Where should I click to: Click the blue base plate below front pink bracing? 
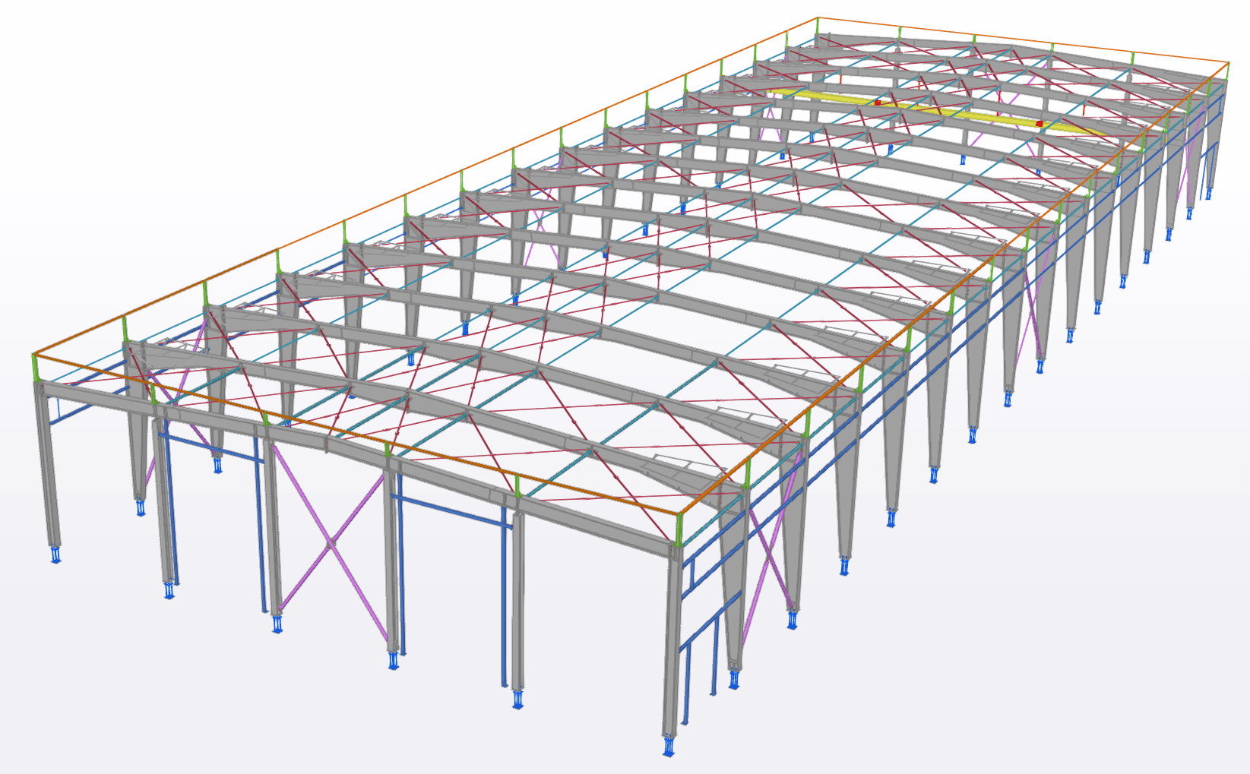[x=278, y=625]
